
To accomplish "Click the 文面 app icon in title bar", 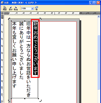I will point(2,3).
